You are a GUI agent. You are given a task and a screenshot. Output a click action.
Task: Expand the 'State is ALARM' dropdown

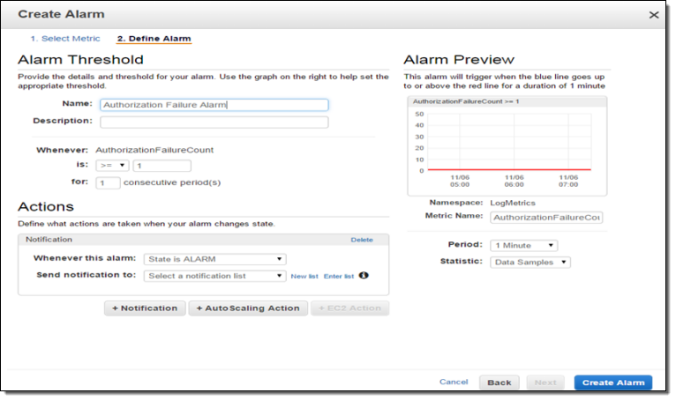coord(215,259)
